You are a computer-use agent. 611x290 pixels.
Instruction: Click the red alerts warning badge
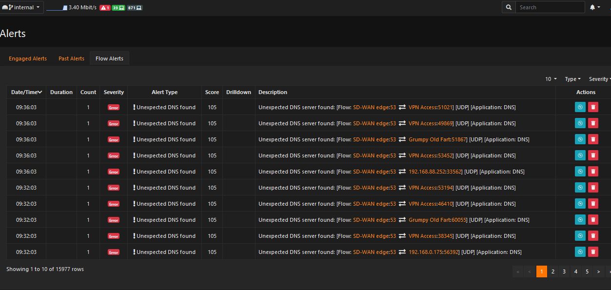104,8
